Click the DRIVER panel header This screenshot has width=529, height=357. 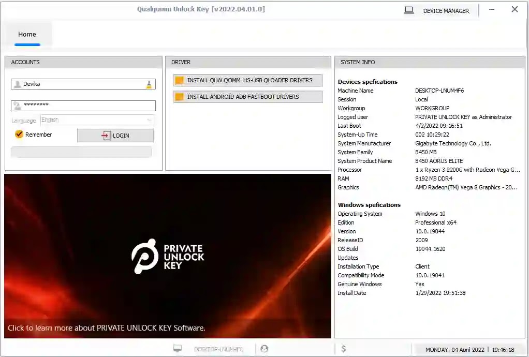point(248,62)
